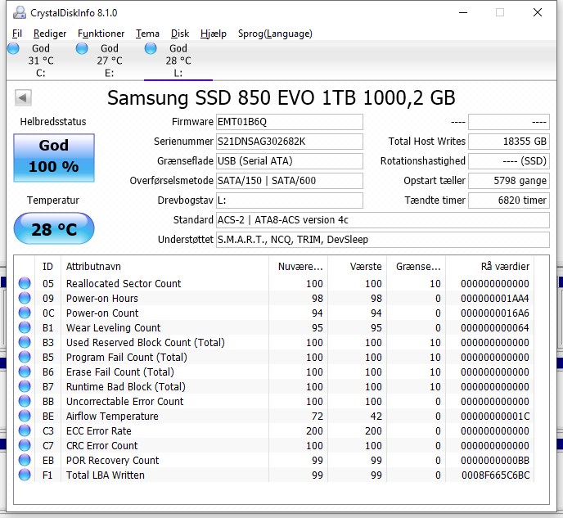This screenshot has height=518, width=563.
Task: Select the E: drive status orb
Action: pos(82,48)
